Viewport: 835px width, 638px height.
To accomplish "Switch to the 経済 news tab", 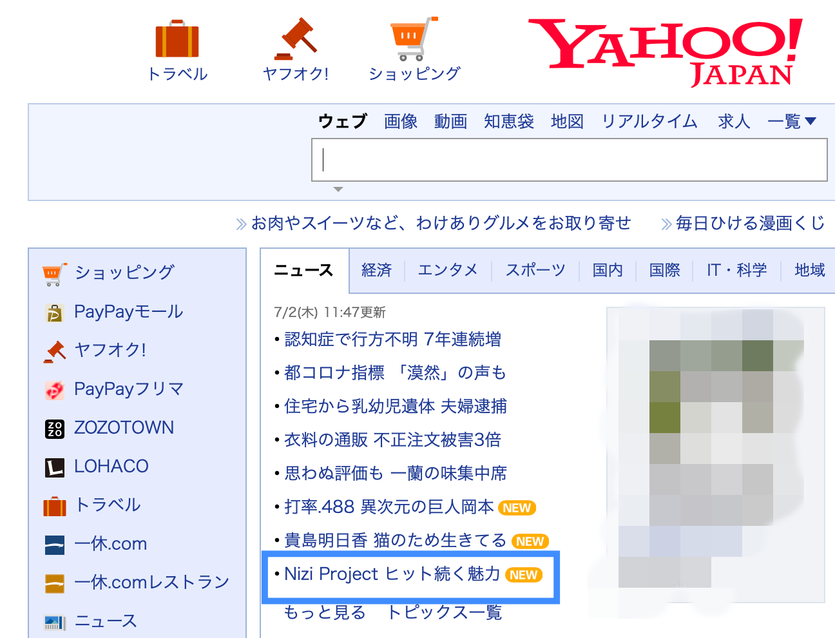I will pyautogui.click(x=377, y=271).
